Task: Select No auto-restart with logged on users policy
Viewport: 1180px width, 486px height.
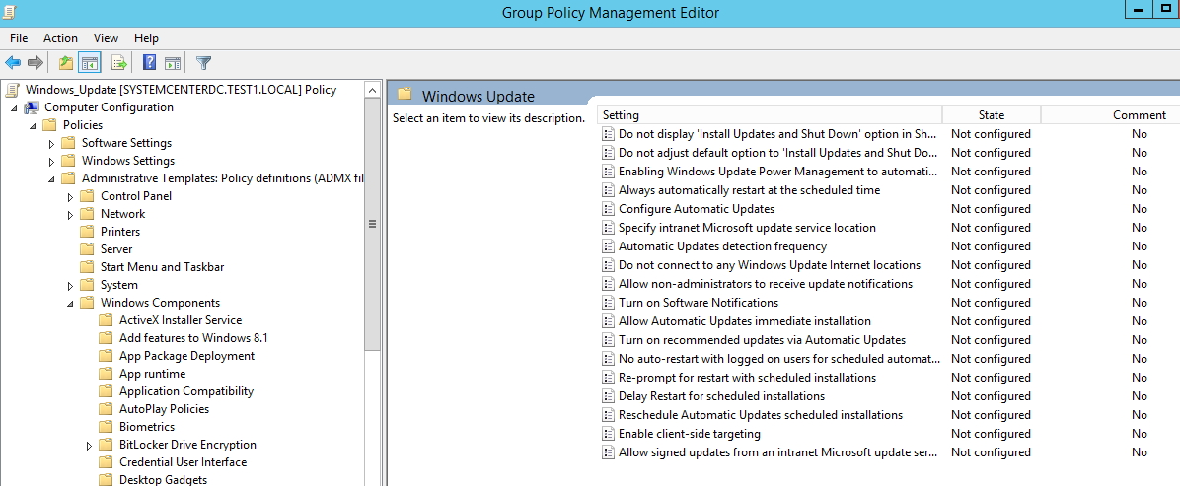Action: [778, 359]
